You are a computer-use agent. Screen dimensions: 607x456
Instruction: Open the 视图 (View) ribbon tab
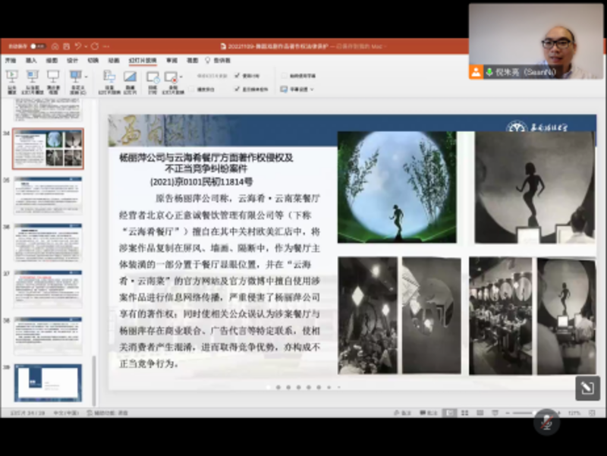pyautogui.click(x=193, y=61)
